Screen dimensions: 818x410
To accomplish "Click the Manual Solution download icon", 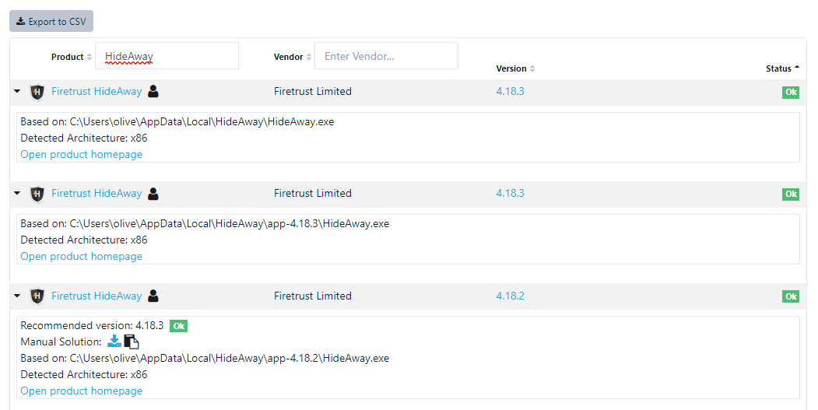I will 114,342.
